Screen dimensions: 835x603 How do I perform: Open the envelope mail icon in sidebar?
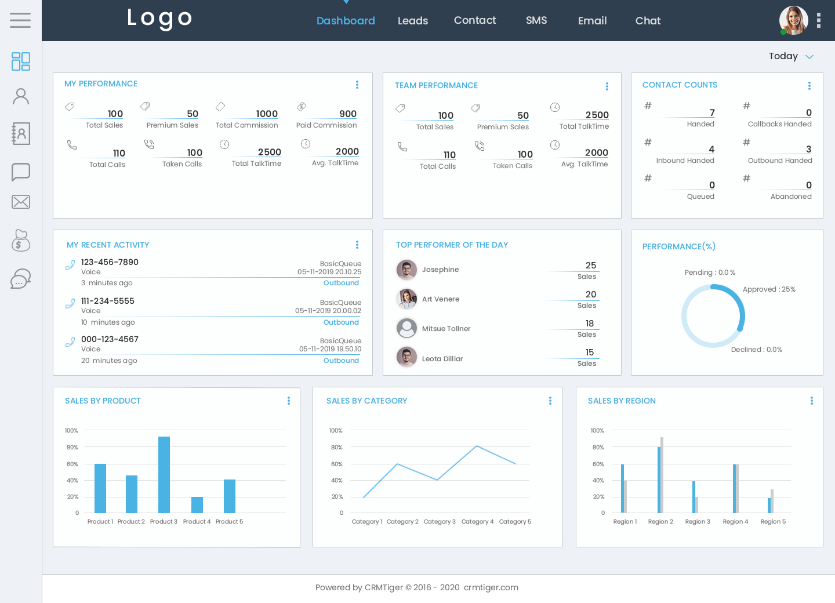(21, 202)
